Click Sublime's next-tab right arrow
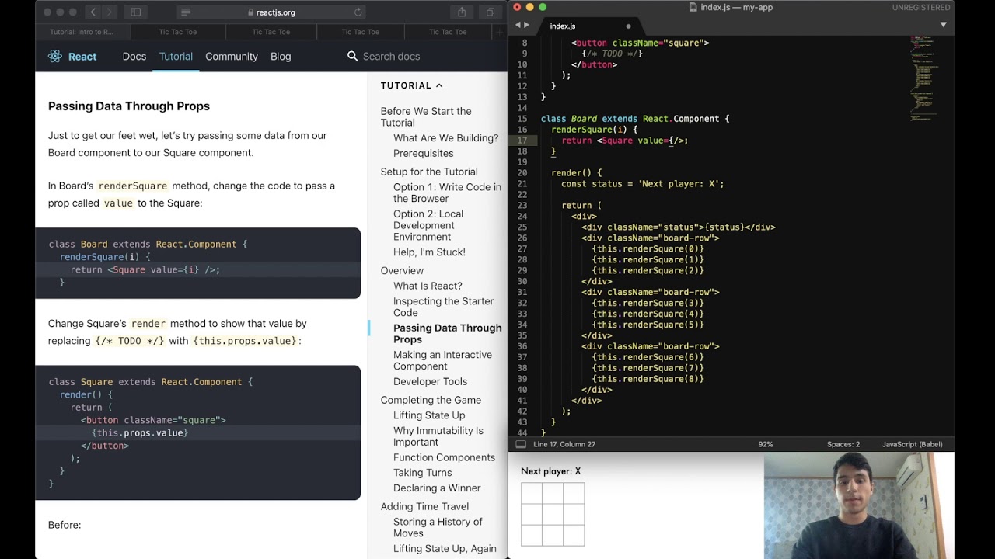 click(x=527, y=26)
